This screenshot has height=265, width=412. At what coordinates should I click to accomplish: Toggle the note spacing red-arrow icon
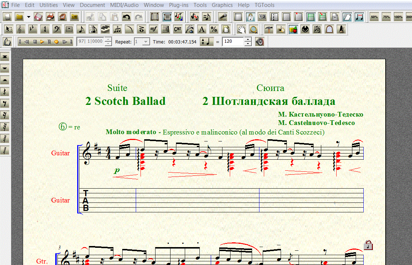[x=359, y=17]
